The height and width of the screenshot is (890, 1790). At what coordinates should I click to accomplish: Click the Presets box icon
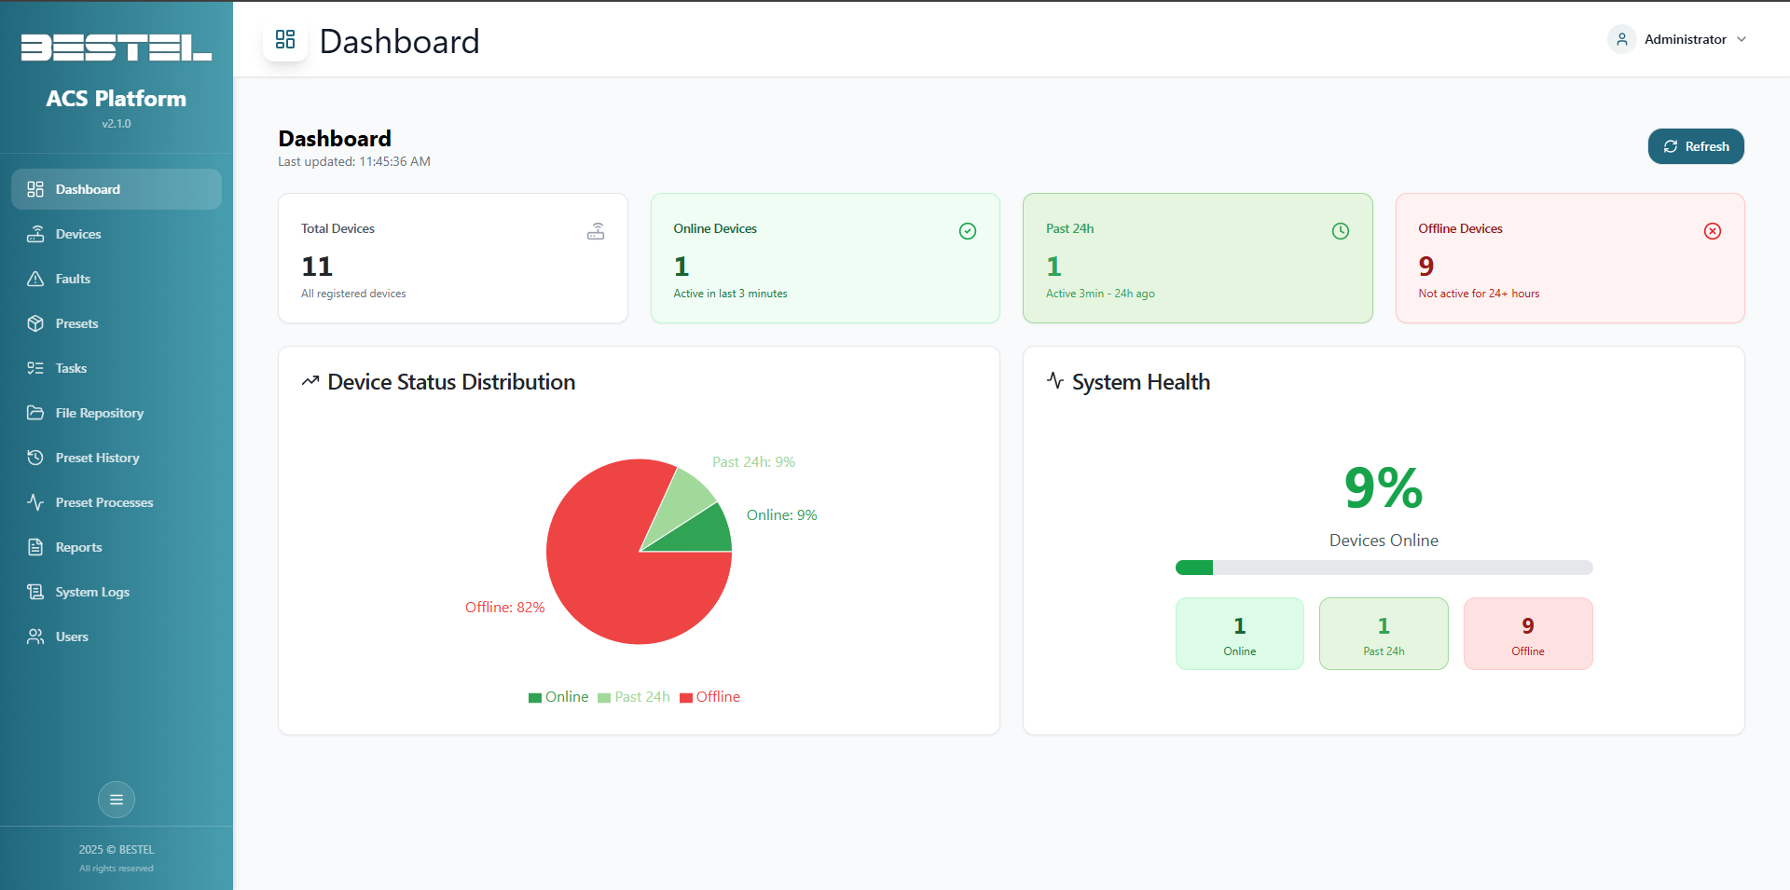tap(35, 323)
